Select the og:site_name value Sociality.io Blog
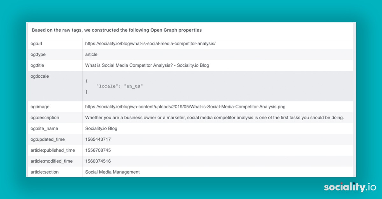The image size is (382, 199). click(101, 129)
